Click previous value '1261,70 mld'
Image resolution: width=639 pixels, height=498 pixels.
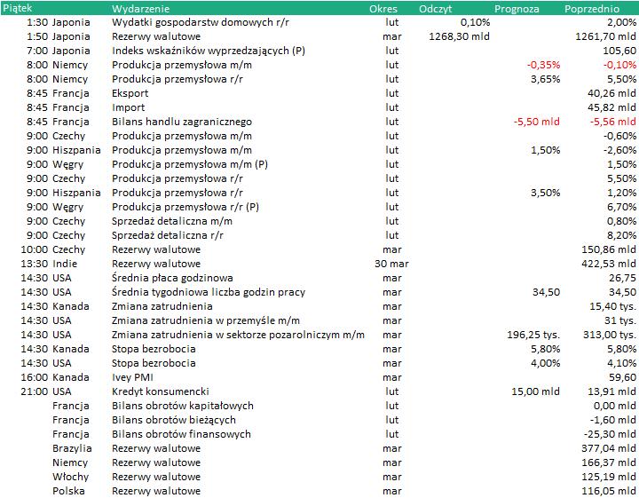(x=605, y=36)
